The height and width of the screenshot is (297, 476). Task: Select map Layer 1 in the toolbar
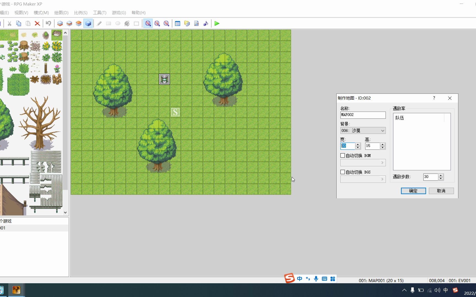[60, 23]
